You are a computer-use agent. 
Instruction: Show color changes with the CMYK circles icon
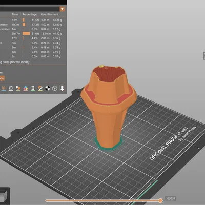tap(26, 88)
